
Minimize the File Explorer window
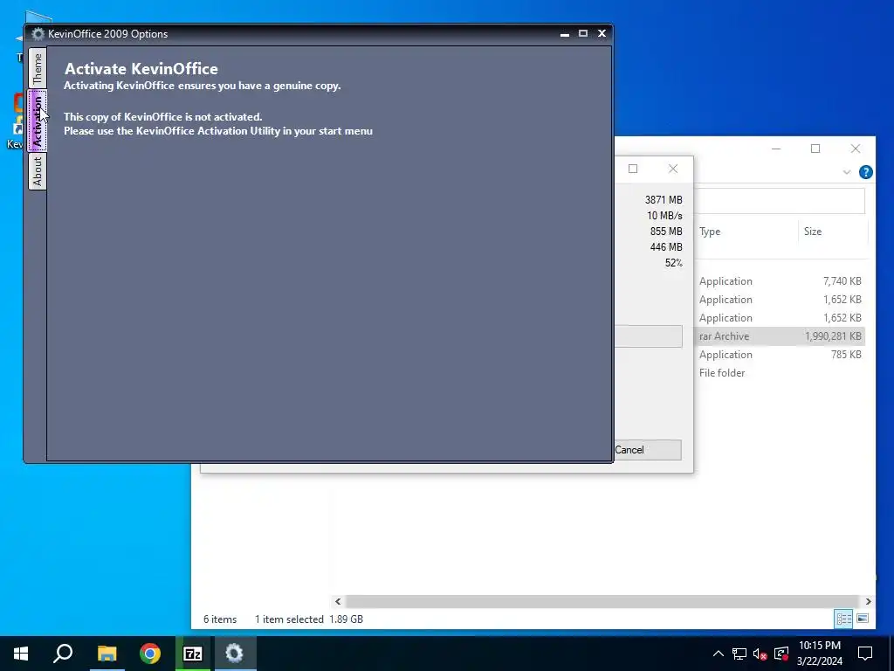pyautogui.click(x=776, y=149)
